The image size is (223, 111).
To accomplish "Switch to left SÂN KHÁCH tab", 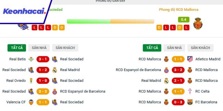I will pos(65,48).
